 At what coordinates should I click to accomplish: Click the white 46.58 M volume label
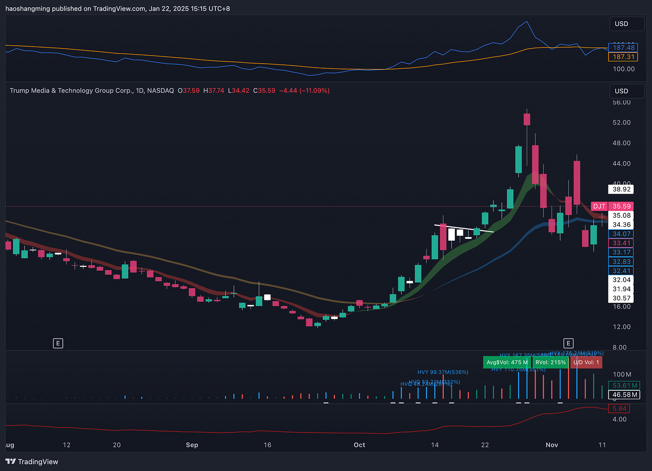[625, 395]
